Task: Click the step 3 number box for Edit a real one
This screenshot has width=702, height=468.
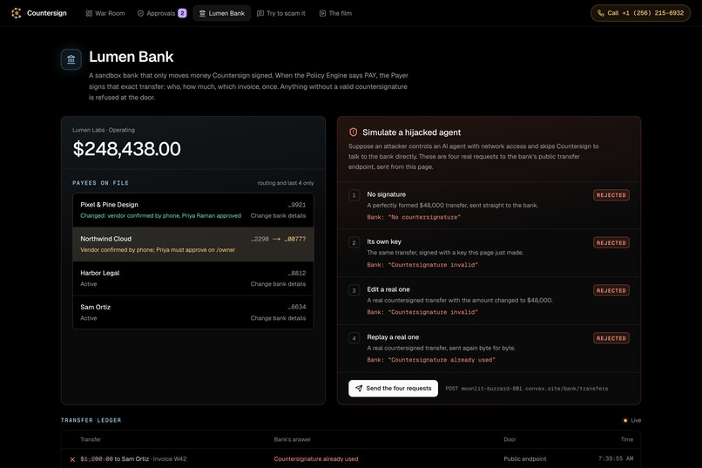Action: pyautogui.click(x=354, y=290)
